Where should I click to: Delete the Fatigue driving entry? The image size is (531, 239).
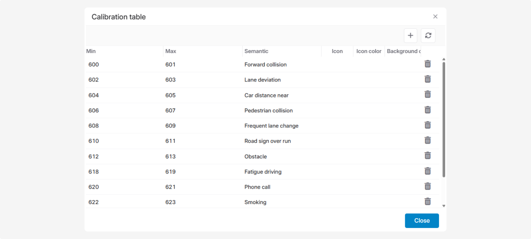click(427, 171)
